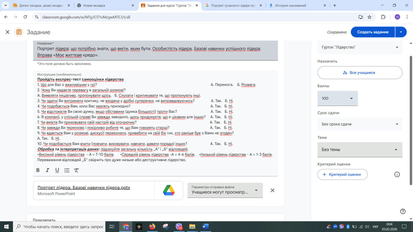
Task: Bookmark this page with star icon
Action: tap(369, 17)
